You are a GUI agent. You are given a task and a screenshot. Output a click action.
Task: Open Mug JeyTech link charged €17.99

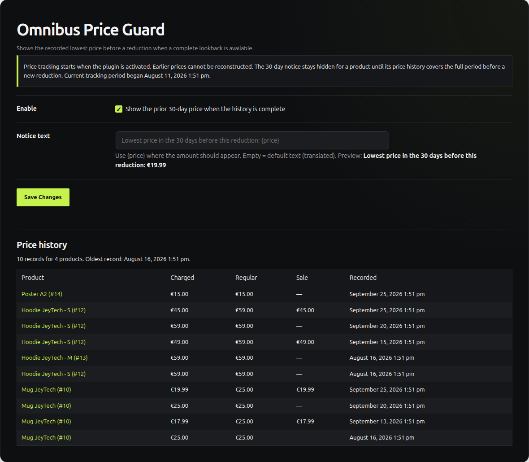[46, 422]
